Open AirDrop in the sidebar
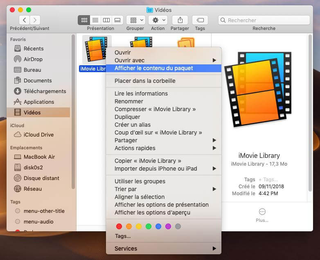Screen dimensions: 320x260 click(39, 59)
